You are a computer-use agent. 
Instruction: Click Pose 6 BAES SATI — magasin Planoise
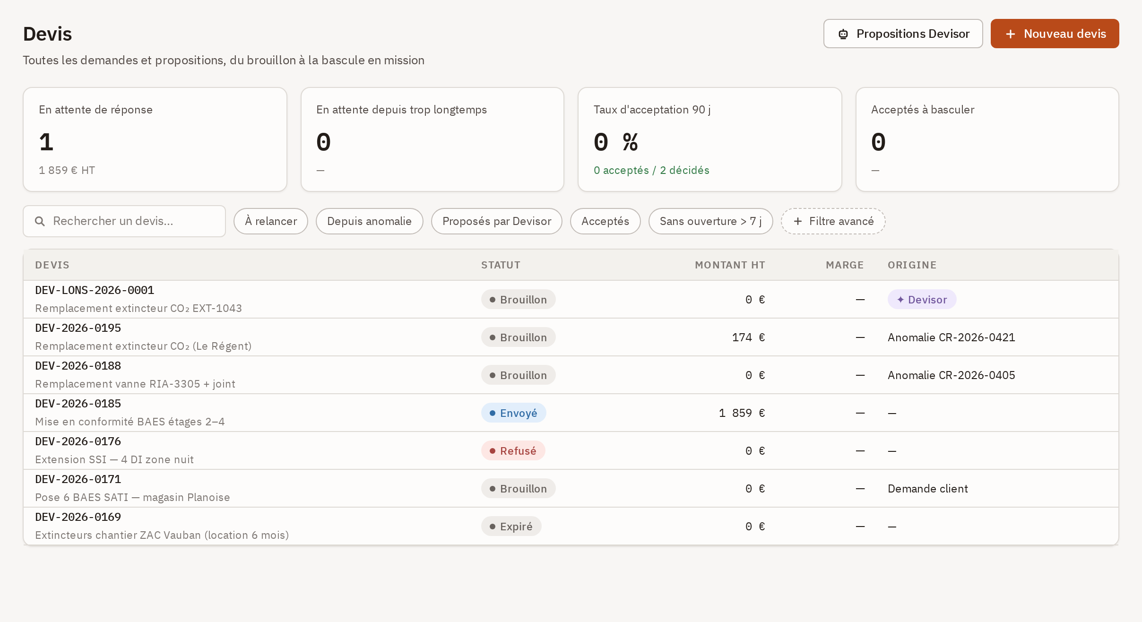point(132,497)
